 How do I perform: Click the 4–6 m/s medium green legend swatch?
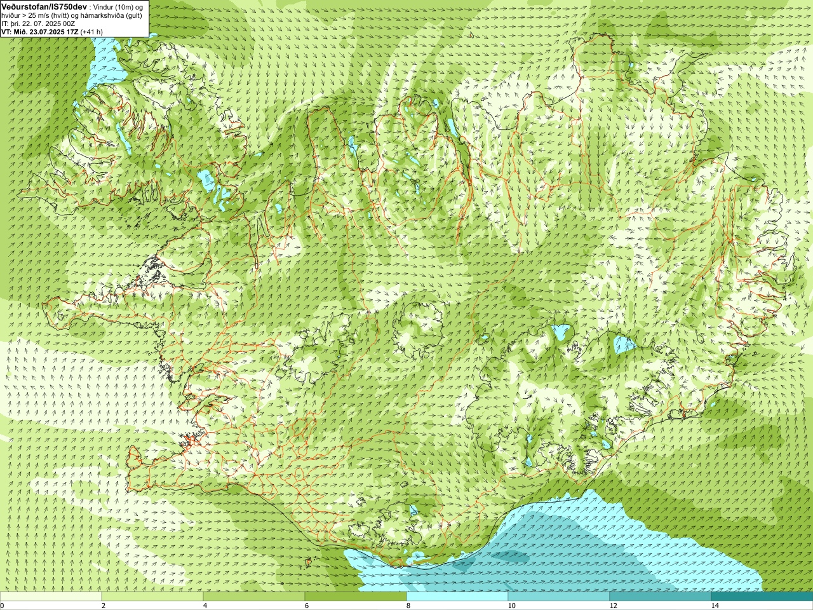(x=254, y=597)
